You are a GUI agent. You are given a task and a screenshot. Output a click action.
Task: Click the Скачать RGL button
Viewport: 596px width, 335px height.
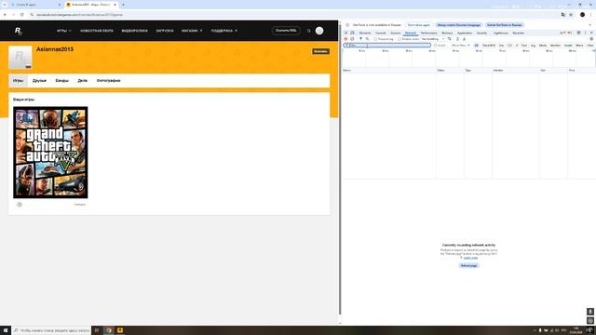pos(286,31)
